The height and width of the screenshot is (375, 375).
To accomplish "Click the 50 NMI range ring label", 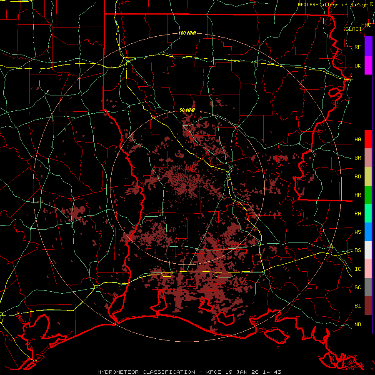I will tap(187, 110).
